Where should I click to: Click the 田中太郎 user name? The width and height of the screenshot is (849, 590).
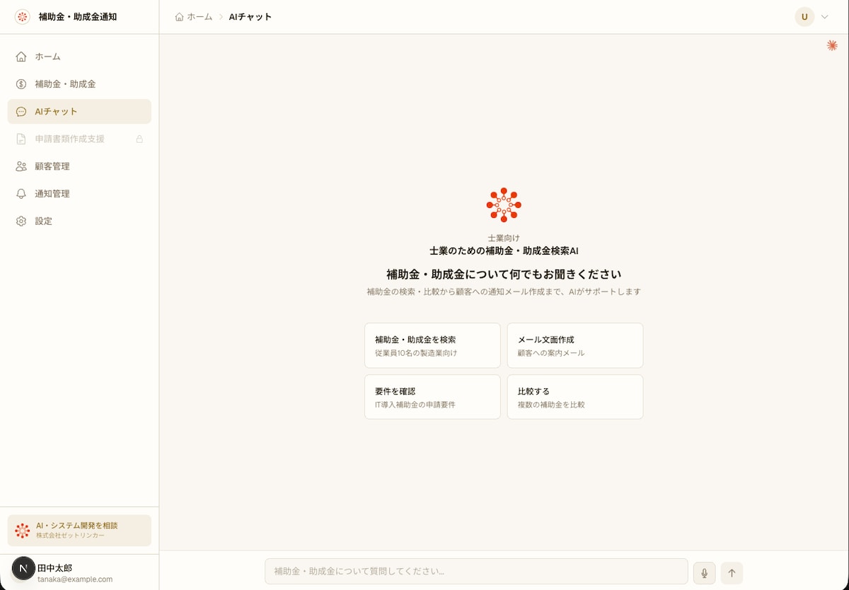click(54, 568)
